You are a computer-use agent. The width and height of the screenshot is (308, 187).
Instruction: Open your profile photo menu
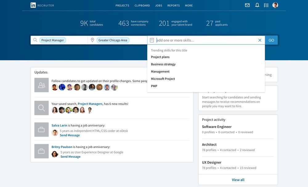click(275, 5)
